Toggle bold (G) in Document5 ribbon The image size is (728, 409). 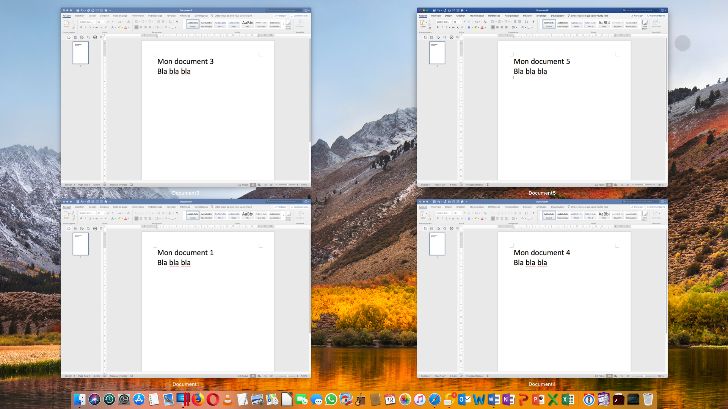coord(438,27)
